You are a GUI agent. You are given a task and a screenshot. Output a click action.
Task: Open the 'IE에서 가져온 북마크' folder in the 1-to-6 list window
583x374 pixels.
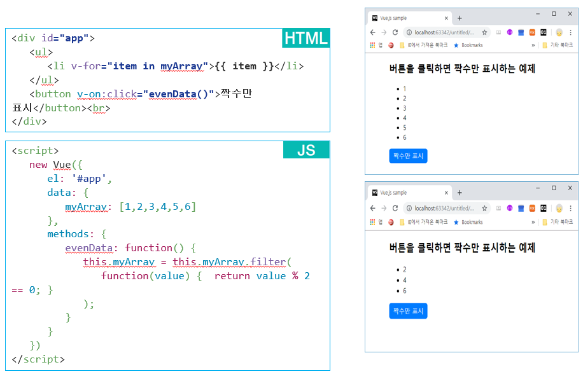click(x=423, y=45)
